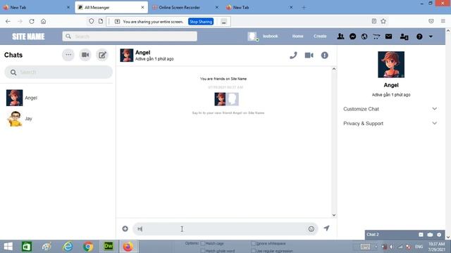Click gear settings icon in Chat 2 bar
Viewport: 451px width, 253px height.
439,235
